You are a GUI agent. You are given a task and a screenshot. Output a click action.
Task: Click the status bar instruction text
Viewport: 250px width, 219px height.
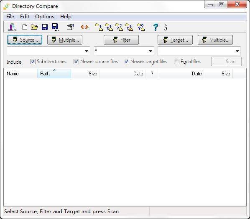(61, 212)
